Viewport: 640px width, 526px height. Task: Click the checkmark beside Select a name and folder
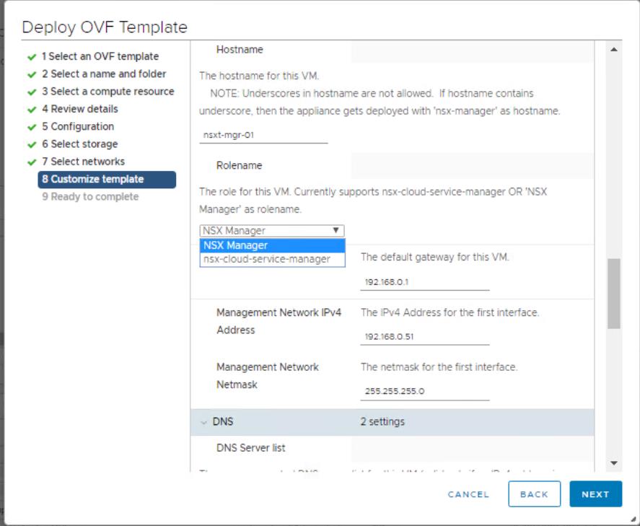tap(32, 74)
